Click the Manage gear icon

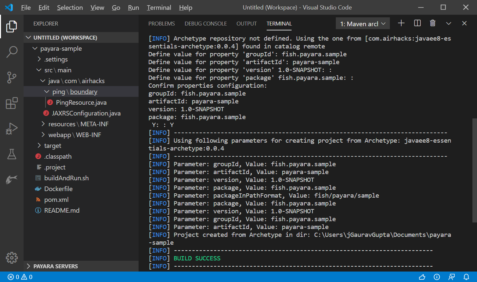pos(12,257)
